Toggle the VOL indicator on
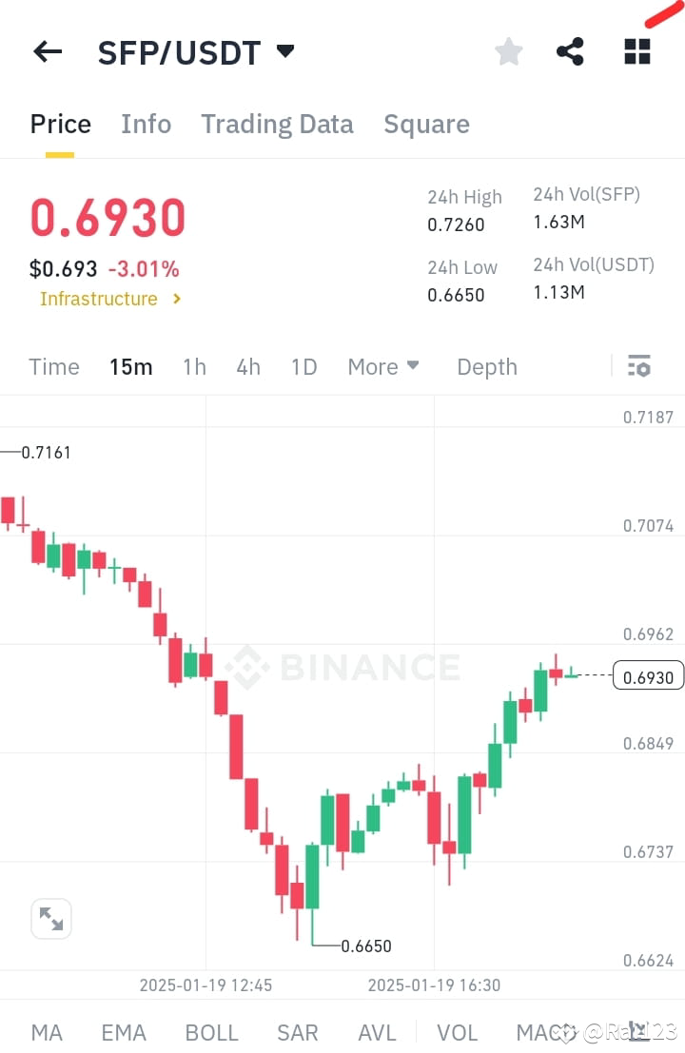Screen dimensions: 685x1053 pos(458,1032)
